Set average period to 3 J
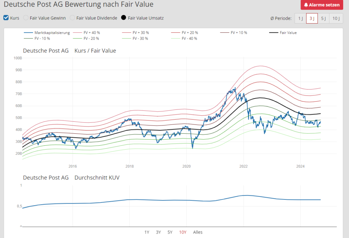Image resolution: width=349 pixels, height=238 pixels. point(312,18)
